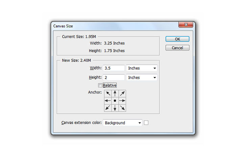Image resolution: width=245 pixels, height=158 pixels.
Task: Set anchor to the top-center up arrow
Action: 115,94
